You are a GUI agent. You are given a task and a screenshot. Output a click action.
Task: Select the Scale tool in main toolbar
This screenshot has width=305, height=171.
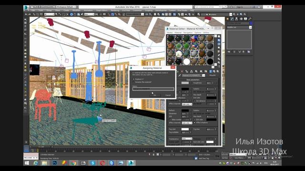point(78,14)
